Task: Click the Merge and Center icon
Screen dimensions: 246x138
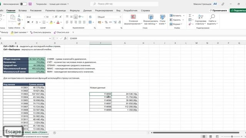Action: [x=90, y=22]
